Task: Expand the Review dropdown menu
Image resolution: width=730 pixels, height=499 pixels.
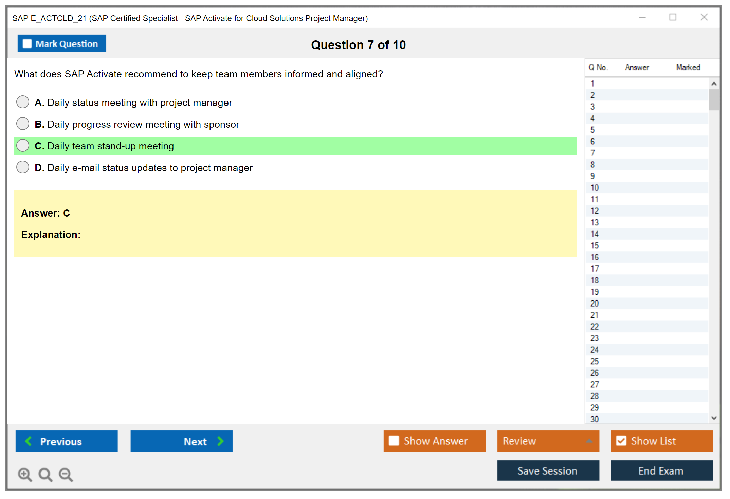Action: pyautogui.click(x=589, y=441)
